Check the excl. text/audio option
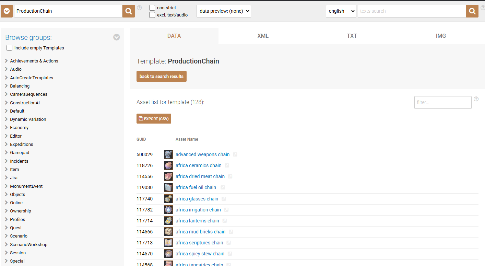 coord(151,15)
